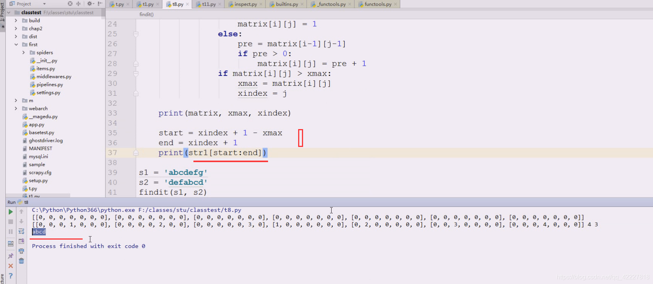Click Scroll from Source target icon
Image resolution: width=653 pixels, height=284 pixels.
coord(70,4)
